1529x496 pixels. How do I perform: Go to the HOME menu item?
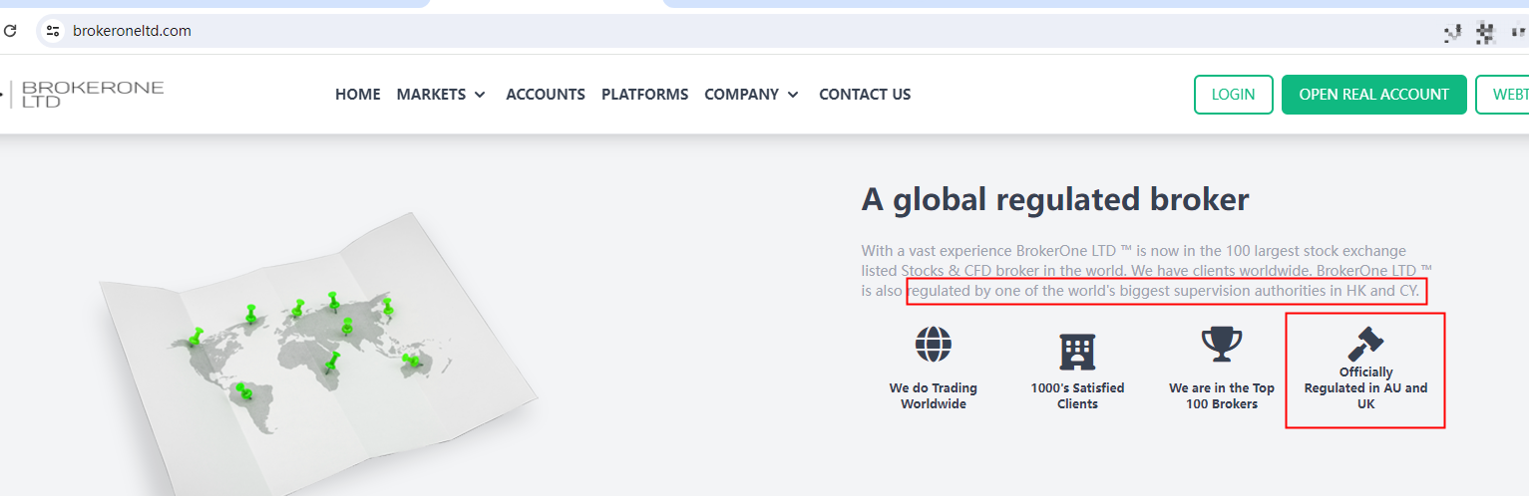358,95
